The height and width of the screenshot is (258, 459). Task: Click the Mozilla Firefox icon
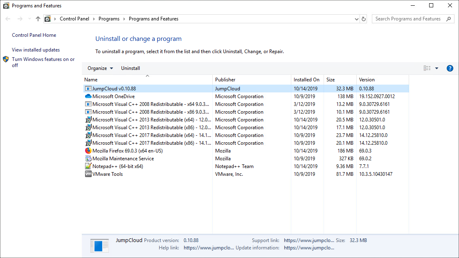coord(88,150)
